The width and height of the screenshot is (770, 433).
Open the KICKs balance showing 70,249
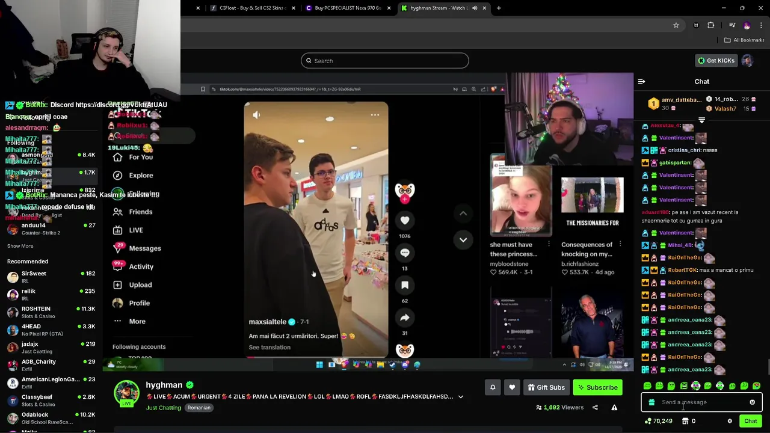tap(658, 421)
